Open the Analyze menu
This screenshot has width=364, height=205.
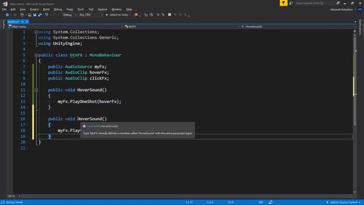tap(102, 10)
